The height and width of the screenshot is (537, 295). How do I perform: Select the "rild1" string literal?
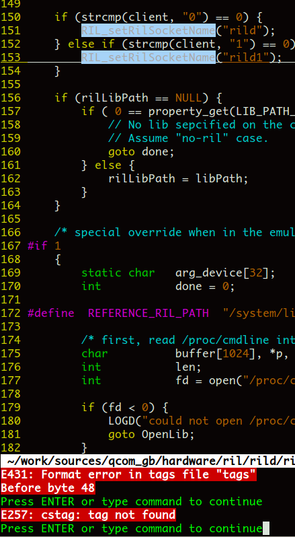coord(246,57)
